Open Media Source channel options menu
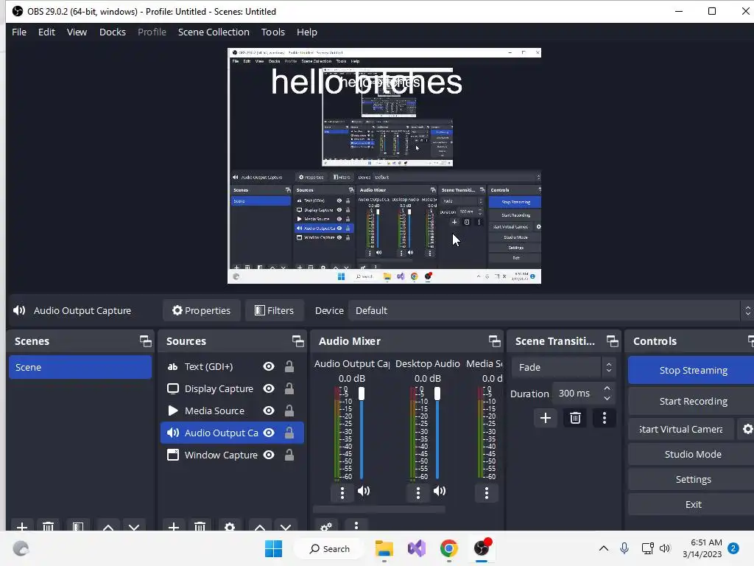Viewport: 754px width, 566px height. tap(487, 492)
